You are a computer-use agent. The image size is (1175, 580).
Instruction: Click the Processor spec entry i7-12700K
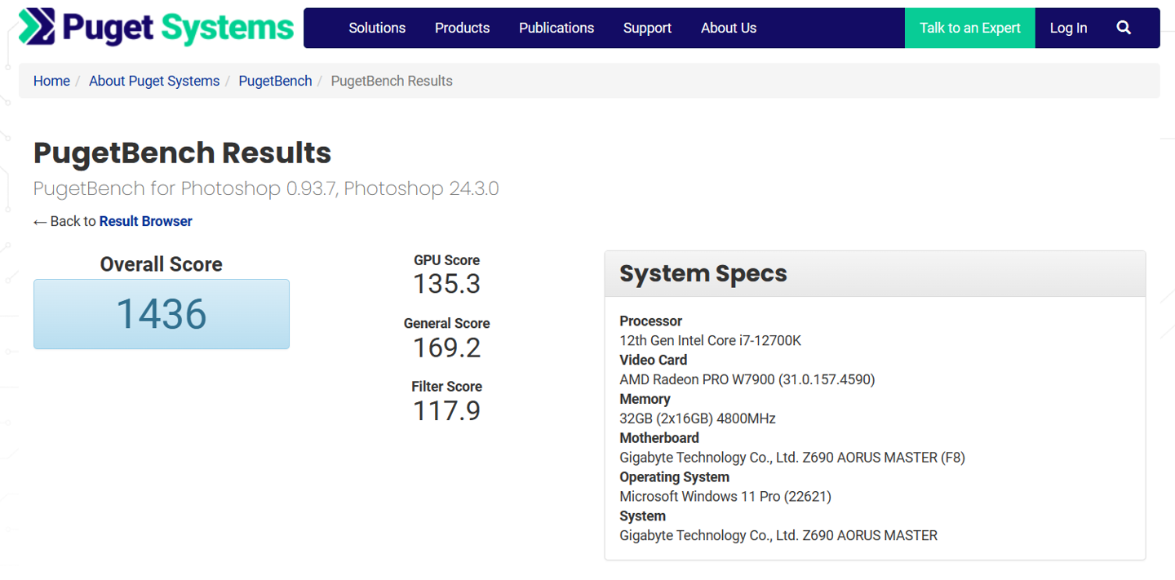pyautogui.click(x=710, y=340)
